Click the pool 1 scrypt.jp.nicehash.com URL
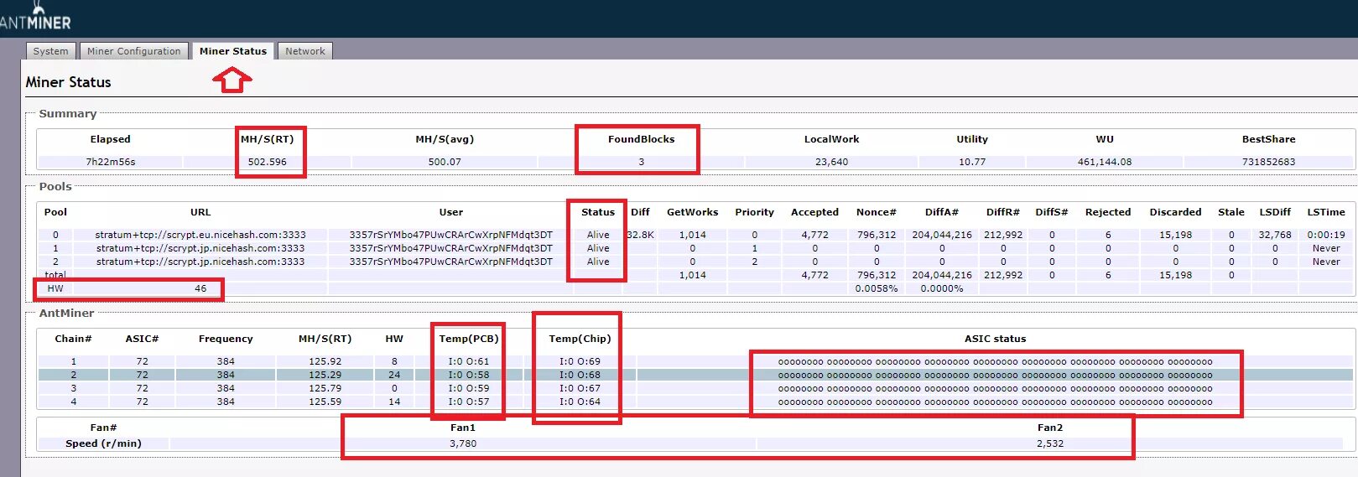The image size is (1358, 477). 200,248
